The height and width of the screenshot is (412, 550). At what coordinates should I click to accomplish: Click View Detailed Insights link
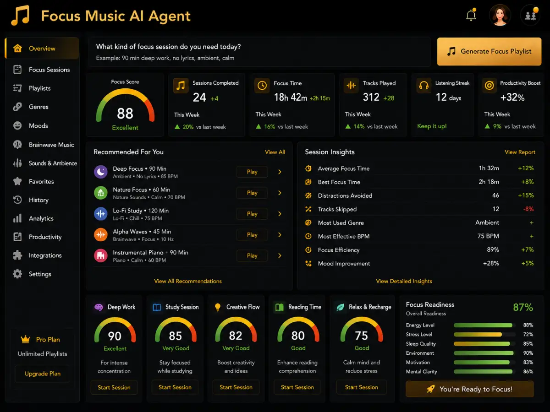pos(404,281)
